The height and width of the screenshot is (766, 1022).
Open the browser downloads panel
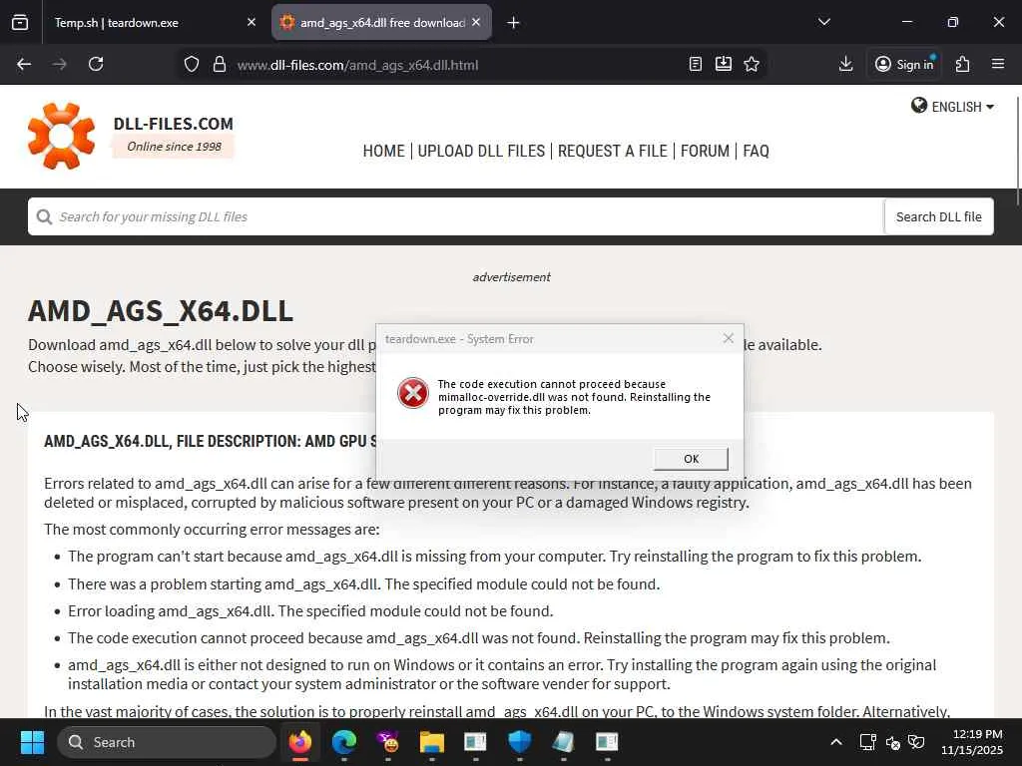[x=846, y=64]
